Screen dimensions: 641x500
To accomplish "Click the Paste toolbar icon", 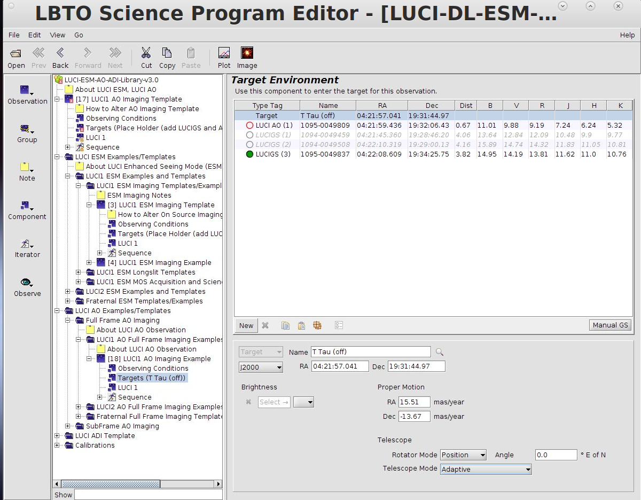I will coord(191,53).
